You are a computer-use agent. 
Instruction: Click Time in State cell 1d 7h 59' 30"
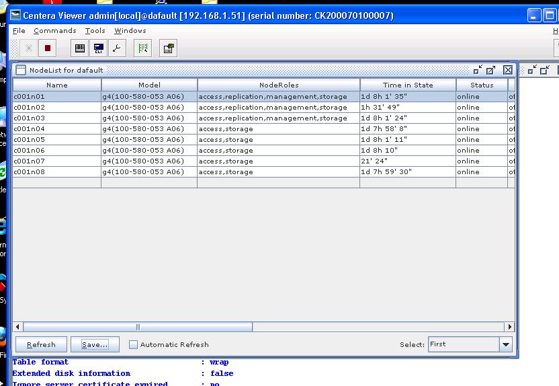tap(408, 171)
